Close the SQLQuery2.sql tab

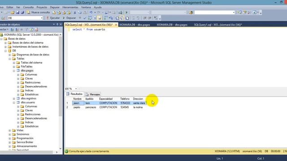coord(116,25)
